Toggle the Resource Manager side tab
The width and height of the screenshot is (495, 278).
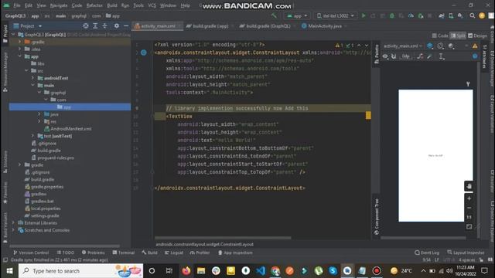point(5,72)
